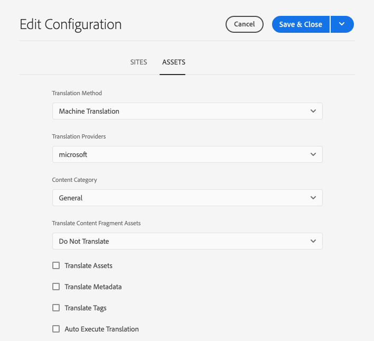Screen dimensions: 374x341
Task: Toggle the Auto Execute Translation checkbox
Action: coord(56,329)
